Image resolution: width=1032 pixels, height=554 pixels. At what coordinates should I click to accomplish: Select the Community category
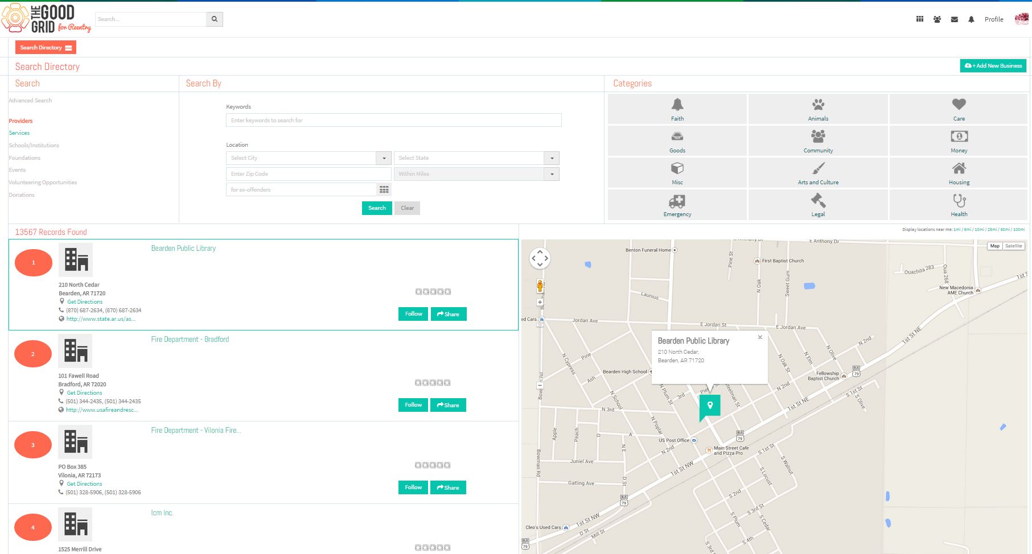818,141
